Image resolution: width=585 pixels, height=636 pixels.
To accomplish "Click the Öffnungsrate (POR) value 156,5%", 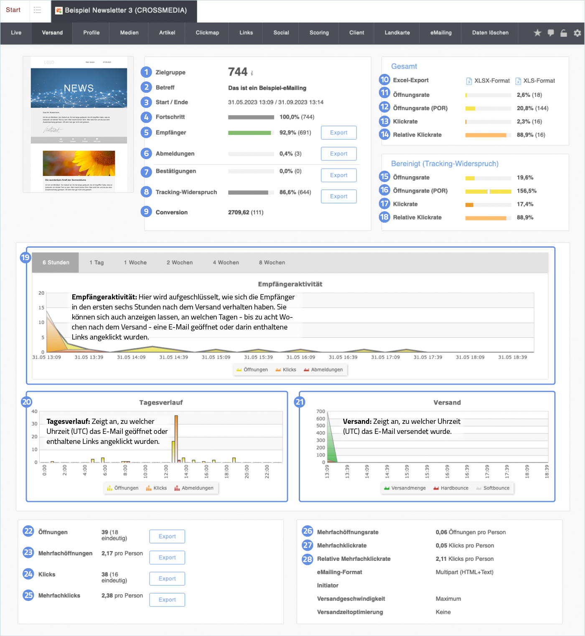I will coord(526,191).
